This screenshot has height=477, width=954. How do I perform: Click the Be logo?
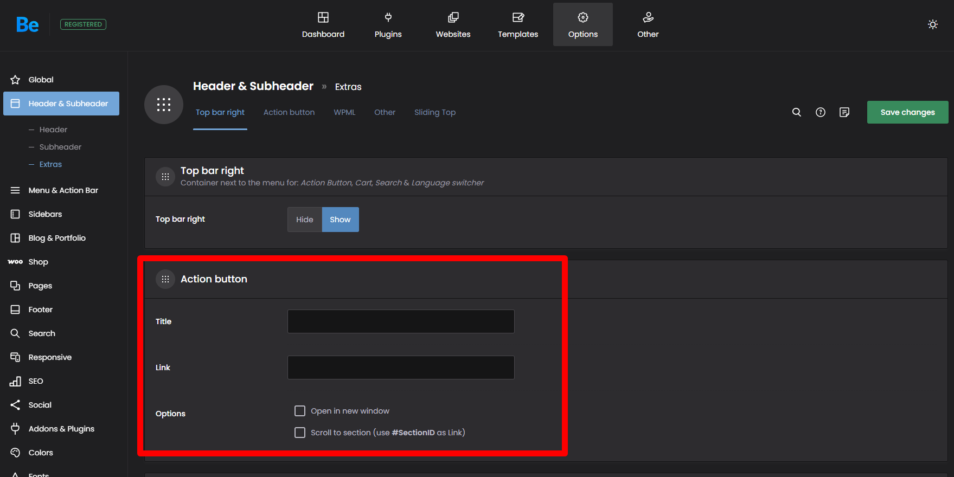(x=27, y=24)
